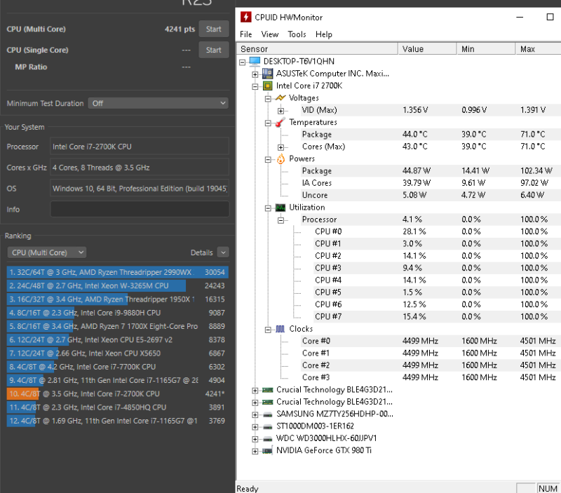Select the IA Cores power row
Screen dimensions: 561x493
click(431, 183)
